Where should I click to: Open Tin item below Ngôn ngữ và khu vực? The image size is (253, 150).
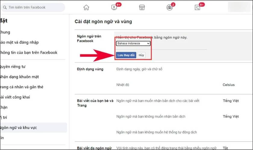[2, 138]
